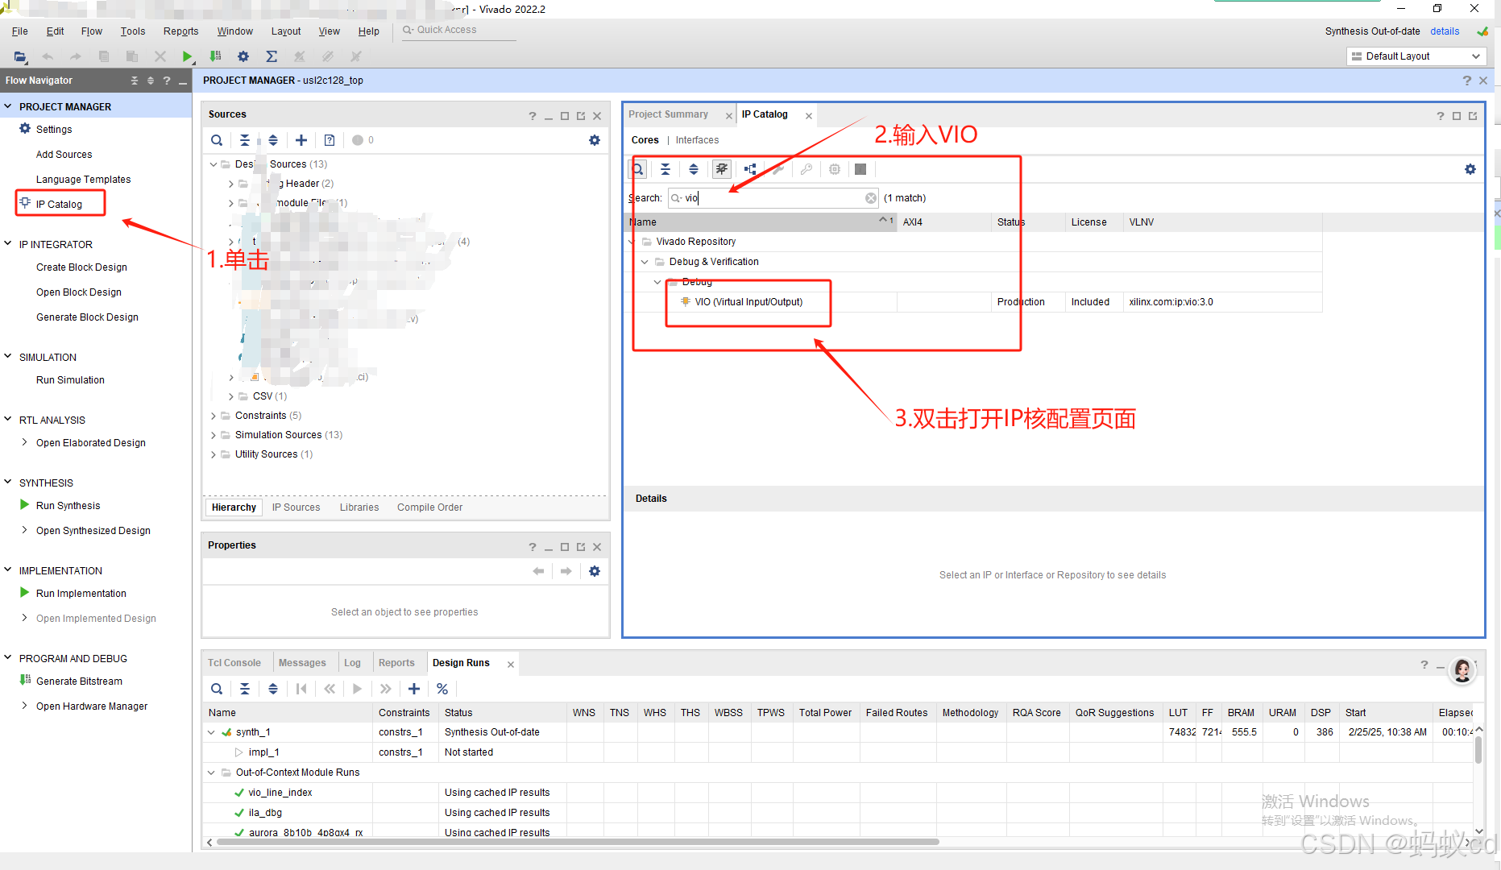Switch to IP Sources tab

click(296, 507)
